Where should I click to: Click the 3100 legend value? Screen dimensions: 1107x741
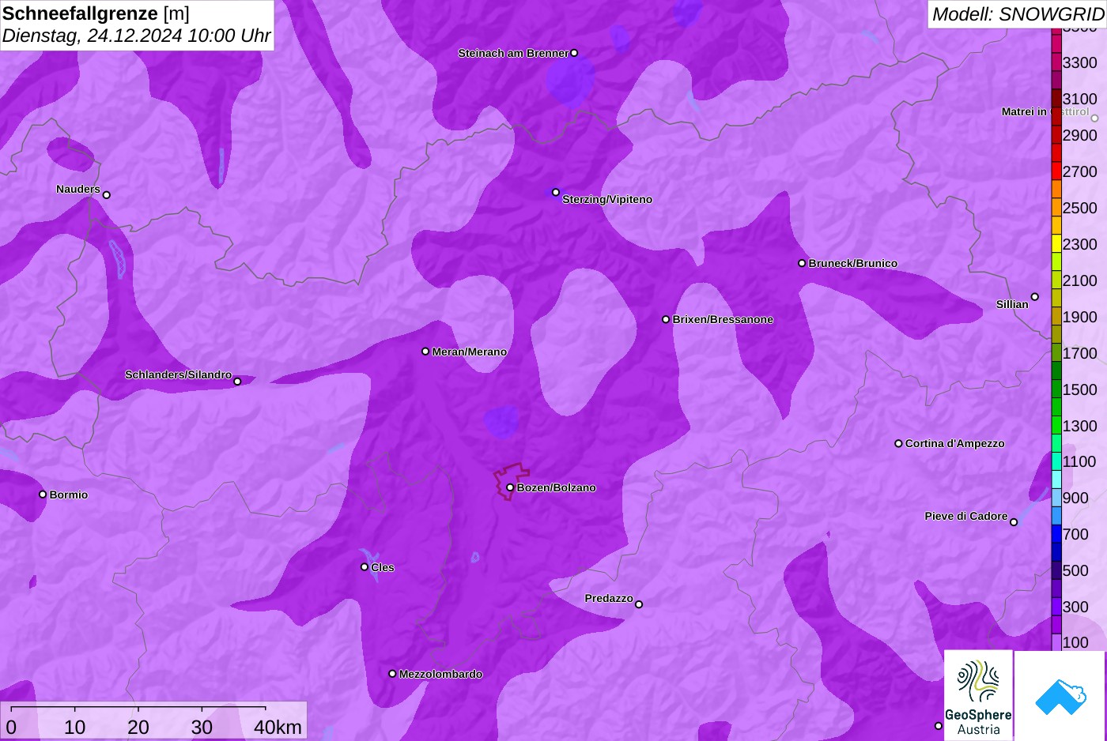click(1080, 99)
